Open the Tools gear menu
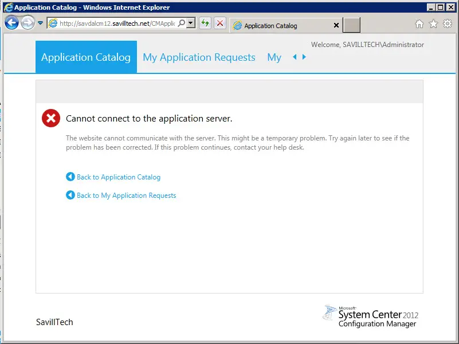This screenshot has height=344, width=459. coord(448,24)
